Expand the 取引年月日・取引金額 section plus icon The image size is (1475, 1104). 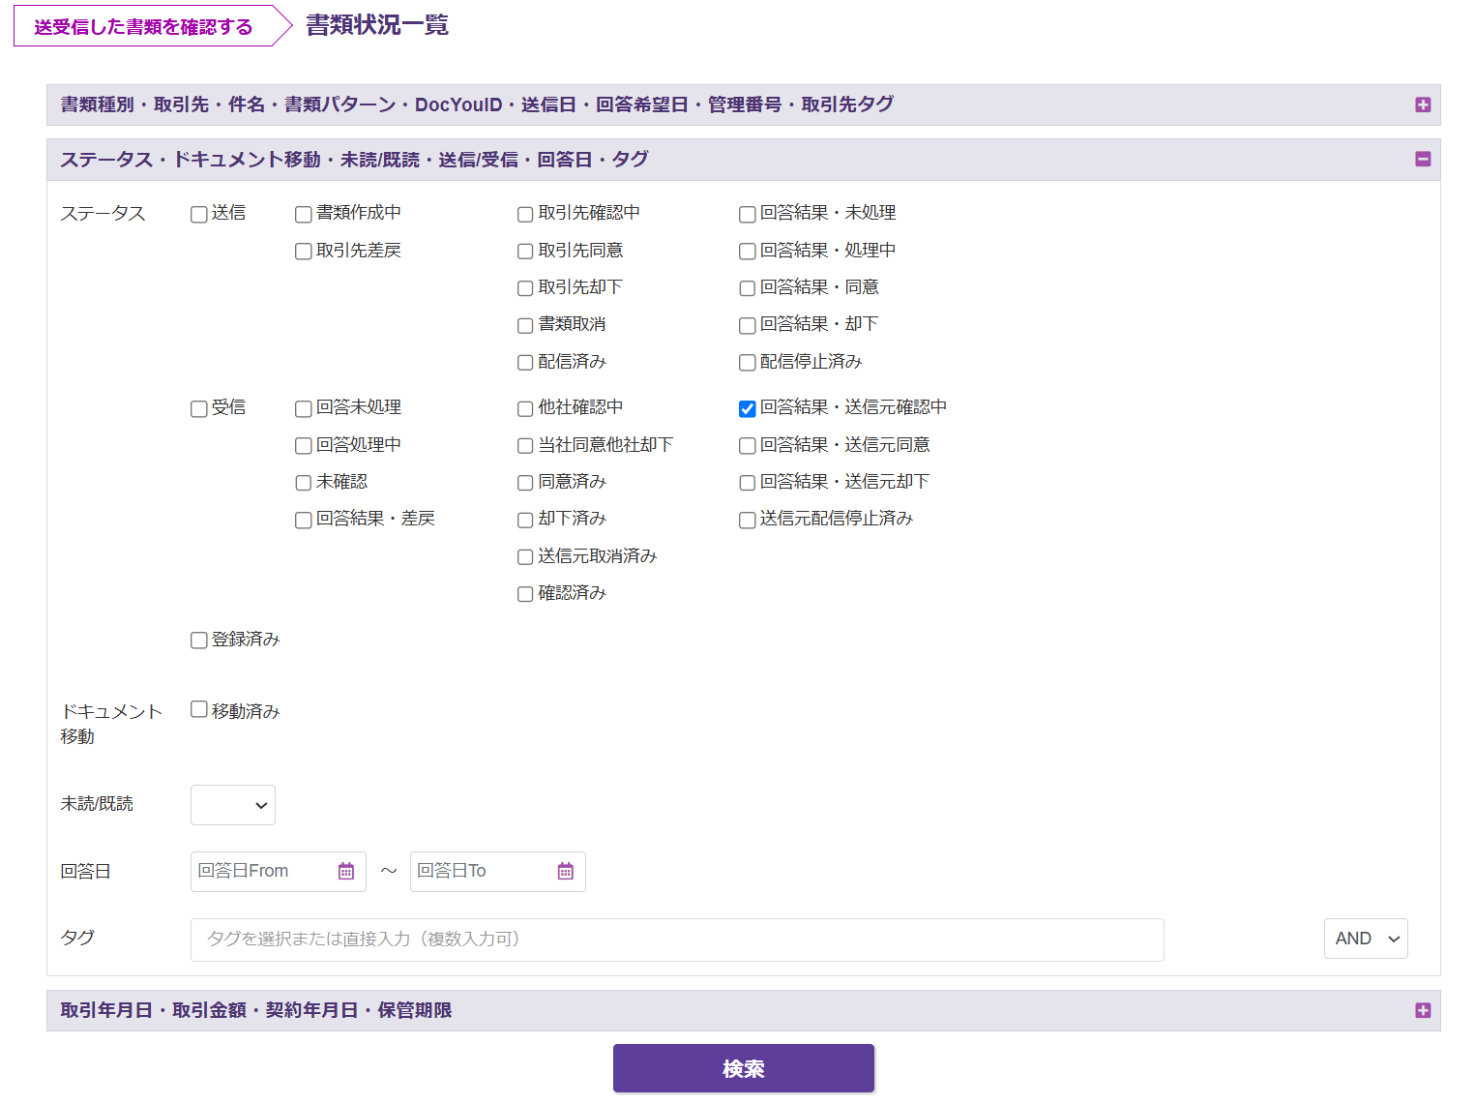click(1422, 1010)
